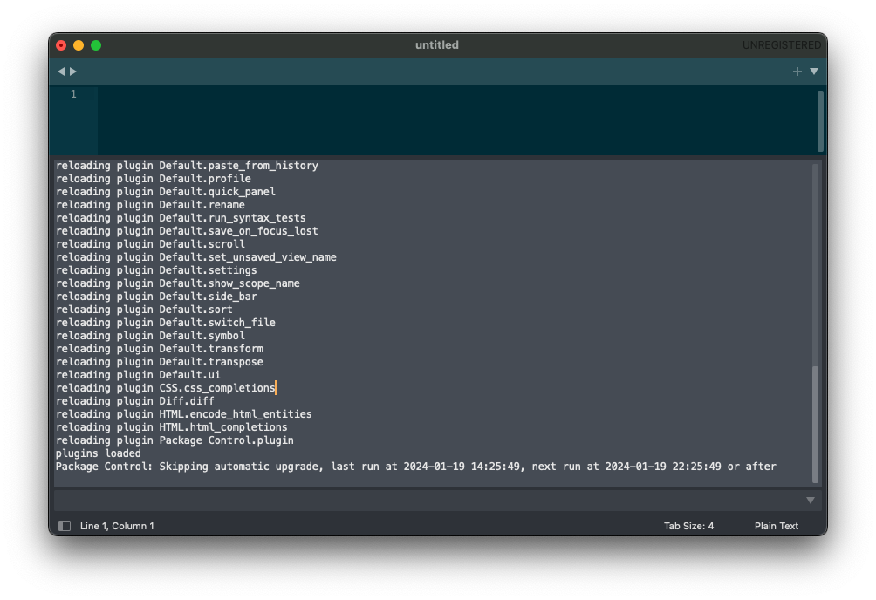Minimize the window with yellow button
This screenshot has height=600, width=876.
pos(79,45)
